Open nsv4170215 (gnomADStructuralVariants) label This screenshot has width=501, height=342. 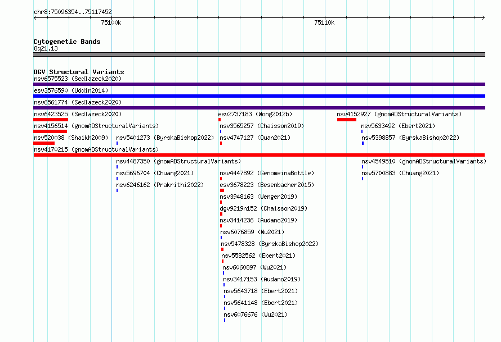pyautogui.click(x=96, y=149)
